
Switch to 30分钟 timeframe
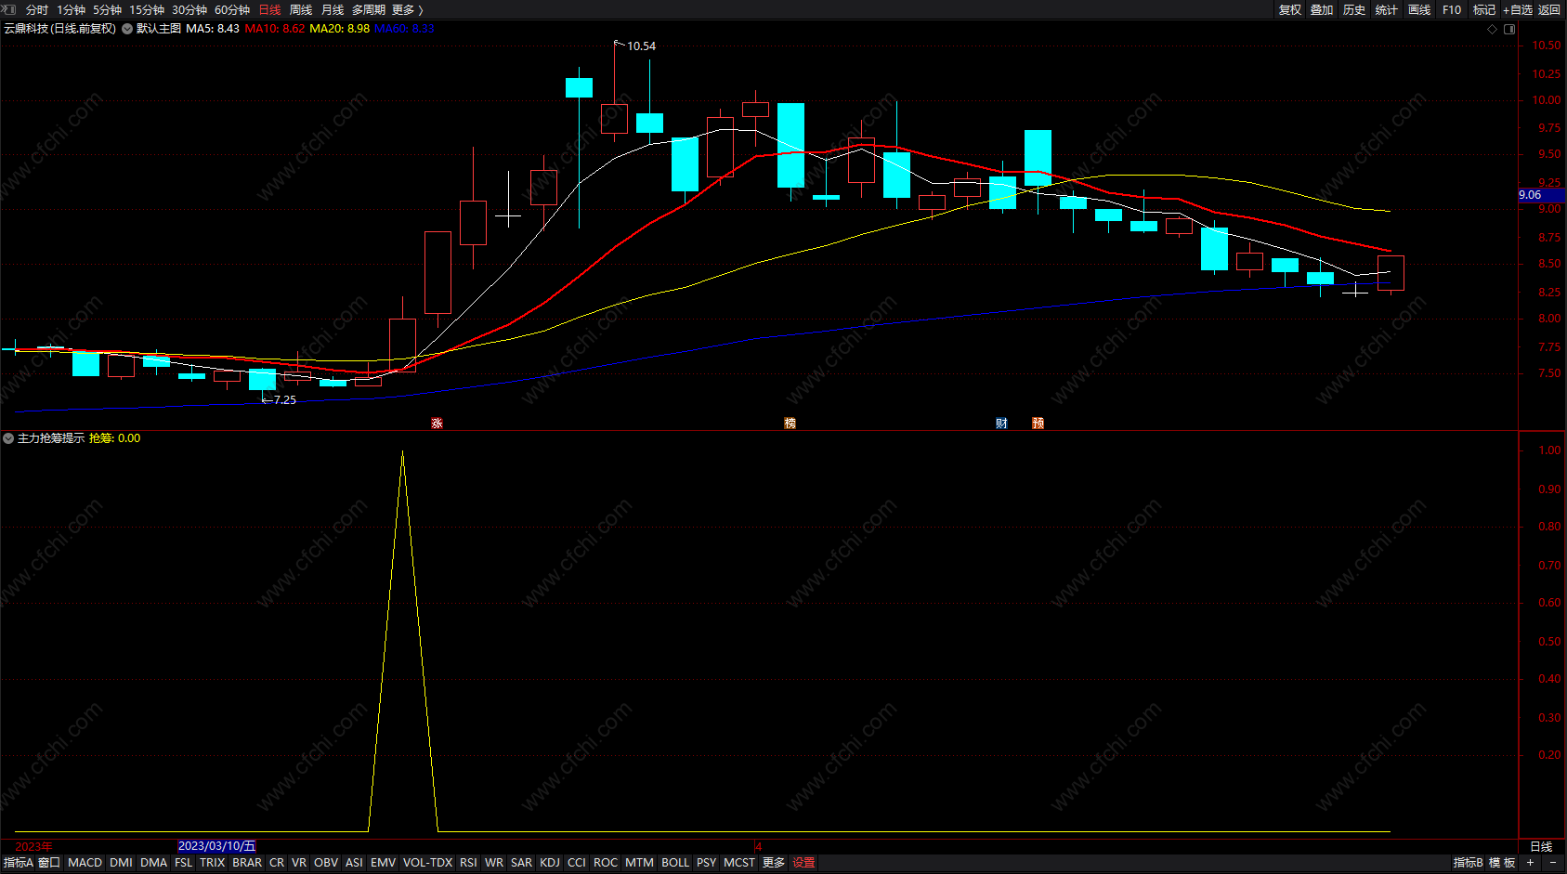(189, 10)
